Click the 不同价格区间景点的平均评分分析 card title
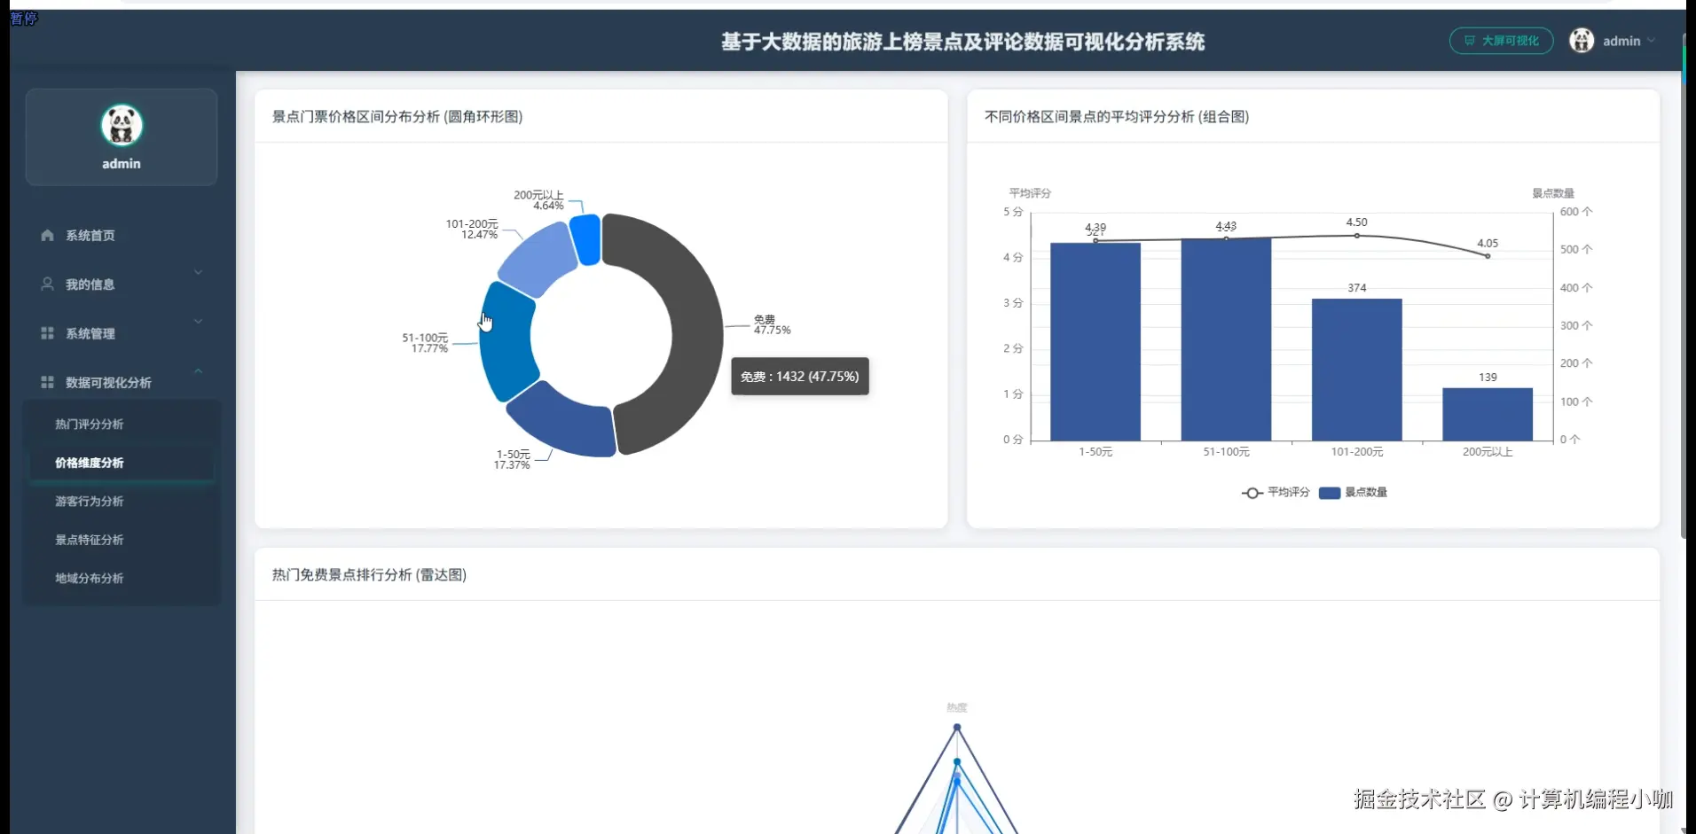The height and width of the screenshot is (834, 1696). (x=1117, y=116)
